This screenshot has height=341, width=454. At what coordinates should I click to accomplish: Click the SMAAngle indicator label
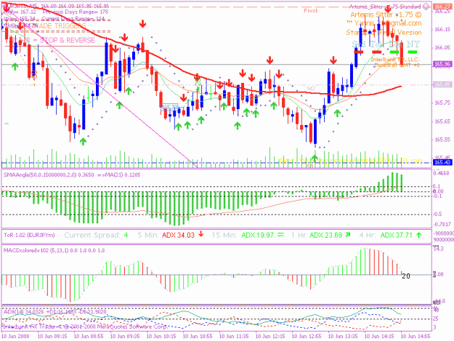(x=72, y=174)
